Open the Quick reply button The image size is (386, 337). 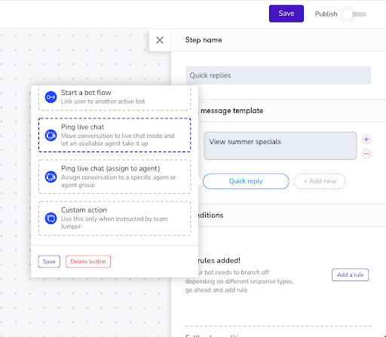[246, 181]
